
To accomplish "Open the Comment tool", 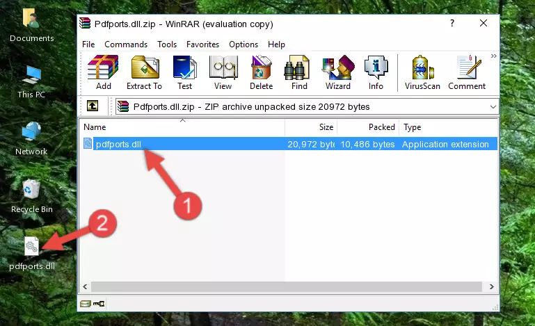I will click(x=467, y=72).
